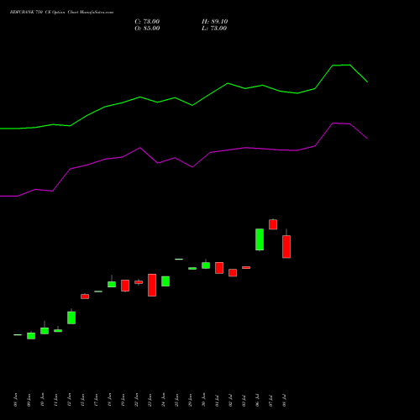Image resolution: width=420 pixels, height=420 pixels.
Task: Click the red candlestick on 07 Jul
Action: pyautogui.click(x=273, y=224)
